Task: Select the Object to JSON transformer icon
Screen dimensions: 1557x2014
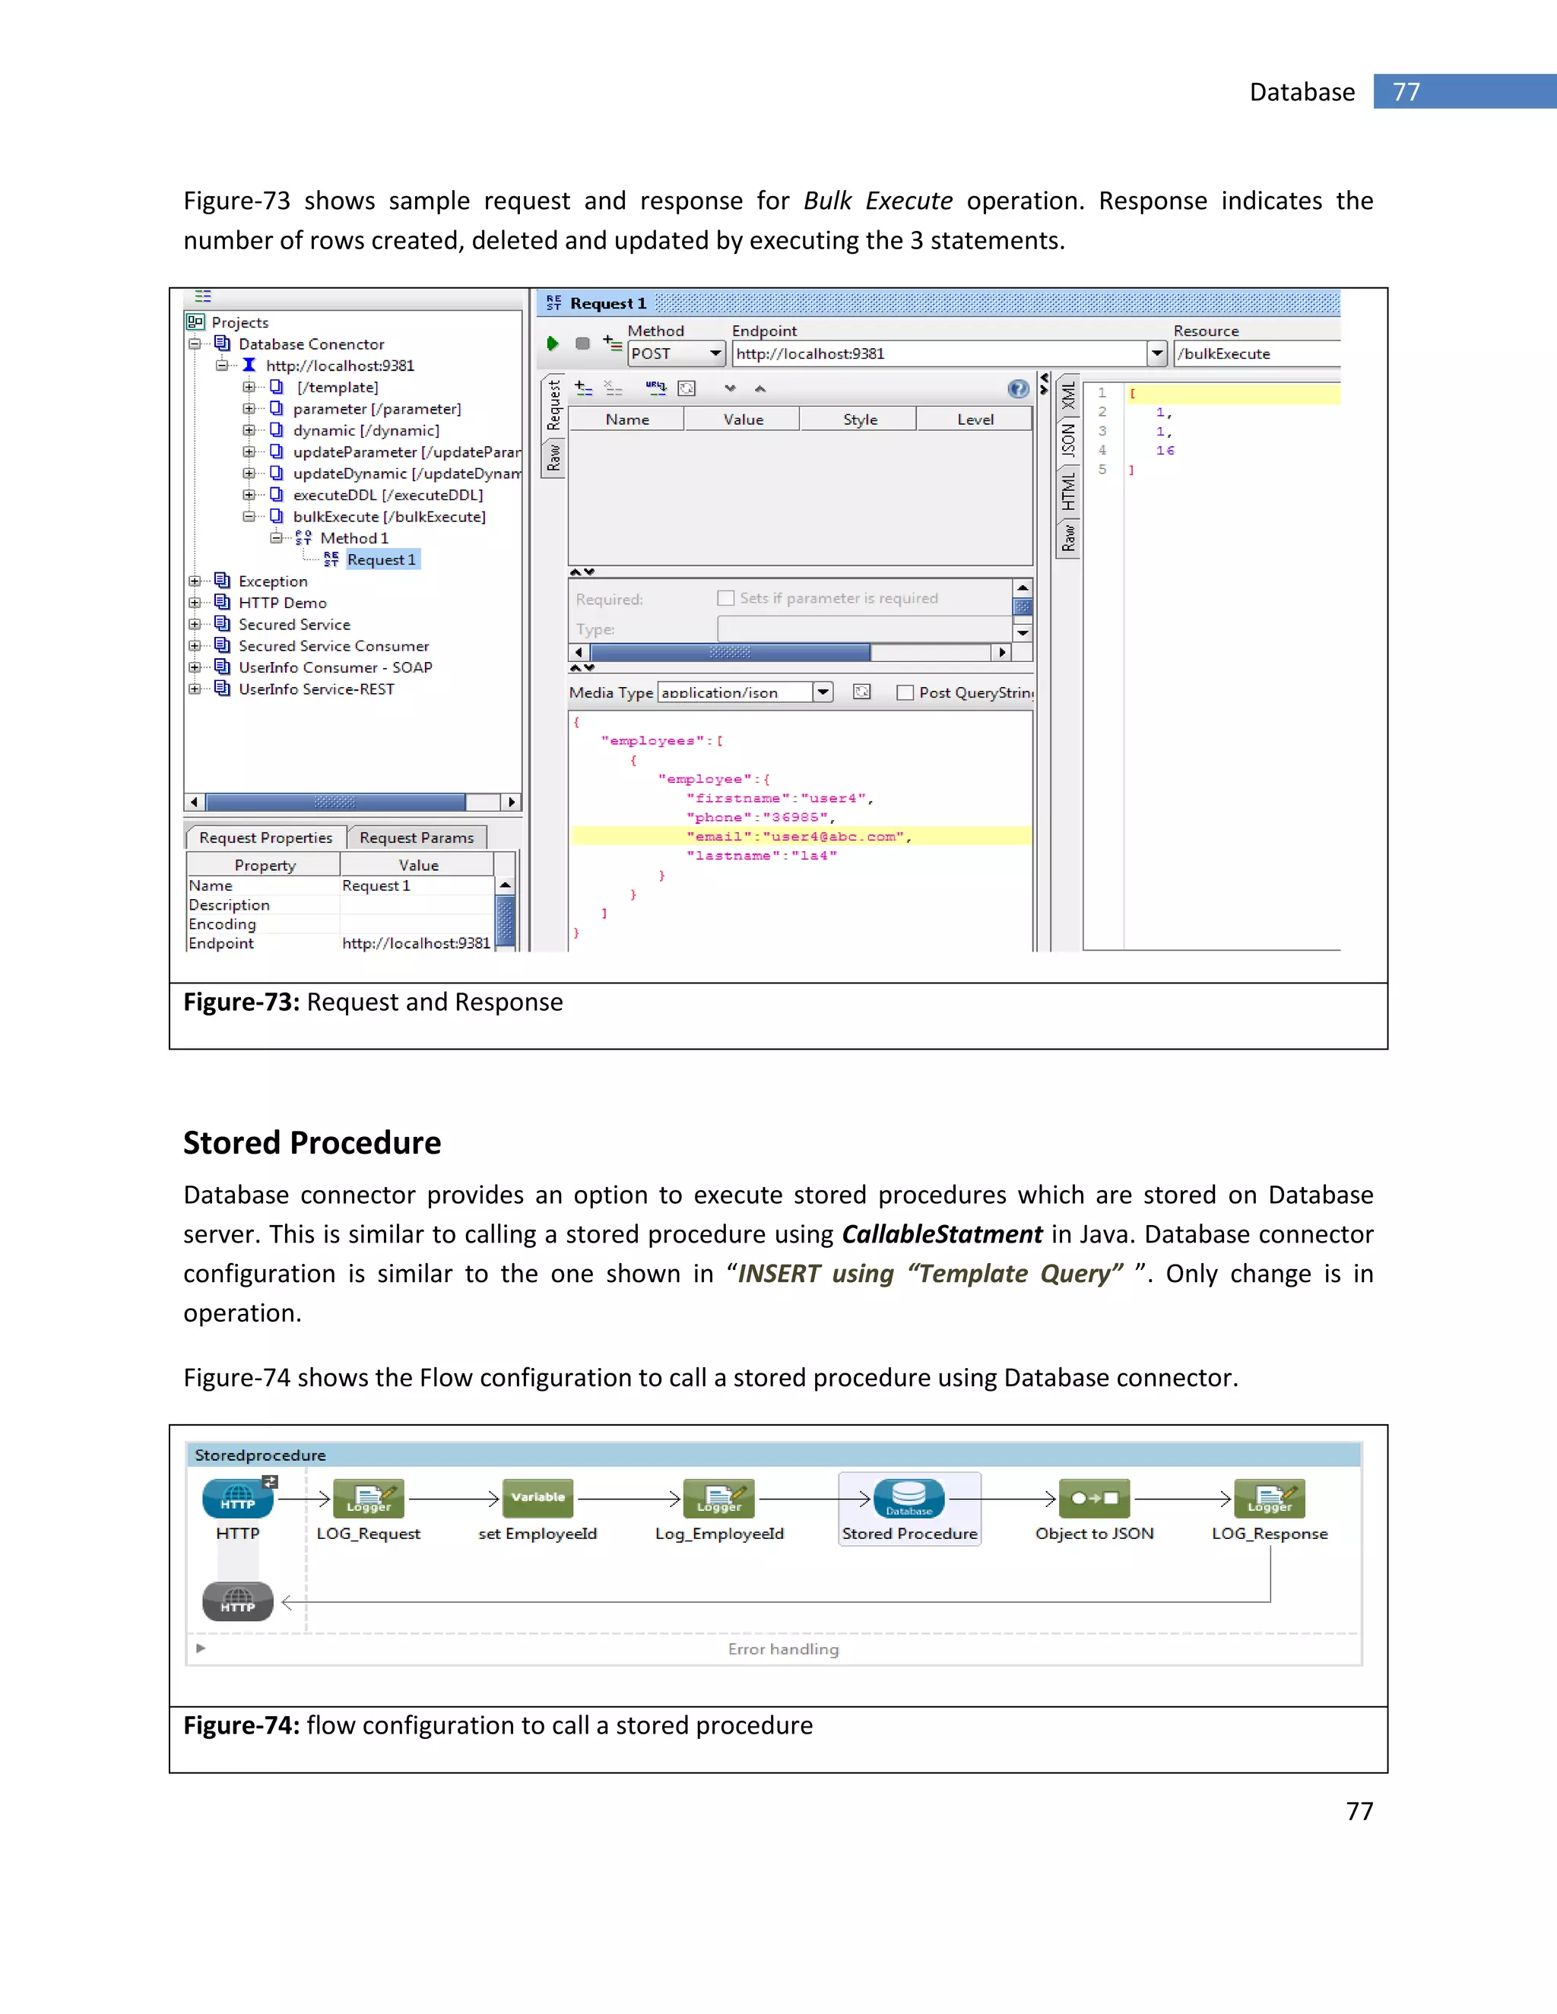Action: (x=1094, y=1499)
